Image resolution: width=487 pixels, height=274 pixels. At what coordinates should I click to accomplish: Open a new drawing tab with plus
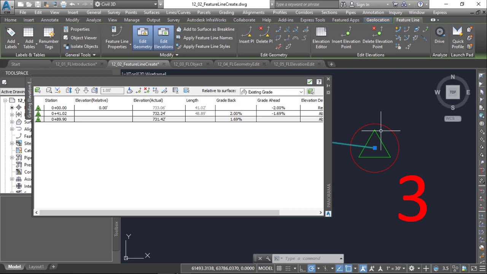tap(331, 64)
